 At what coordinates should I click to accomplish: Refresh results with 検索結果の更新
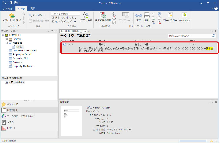103,17
